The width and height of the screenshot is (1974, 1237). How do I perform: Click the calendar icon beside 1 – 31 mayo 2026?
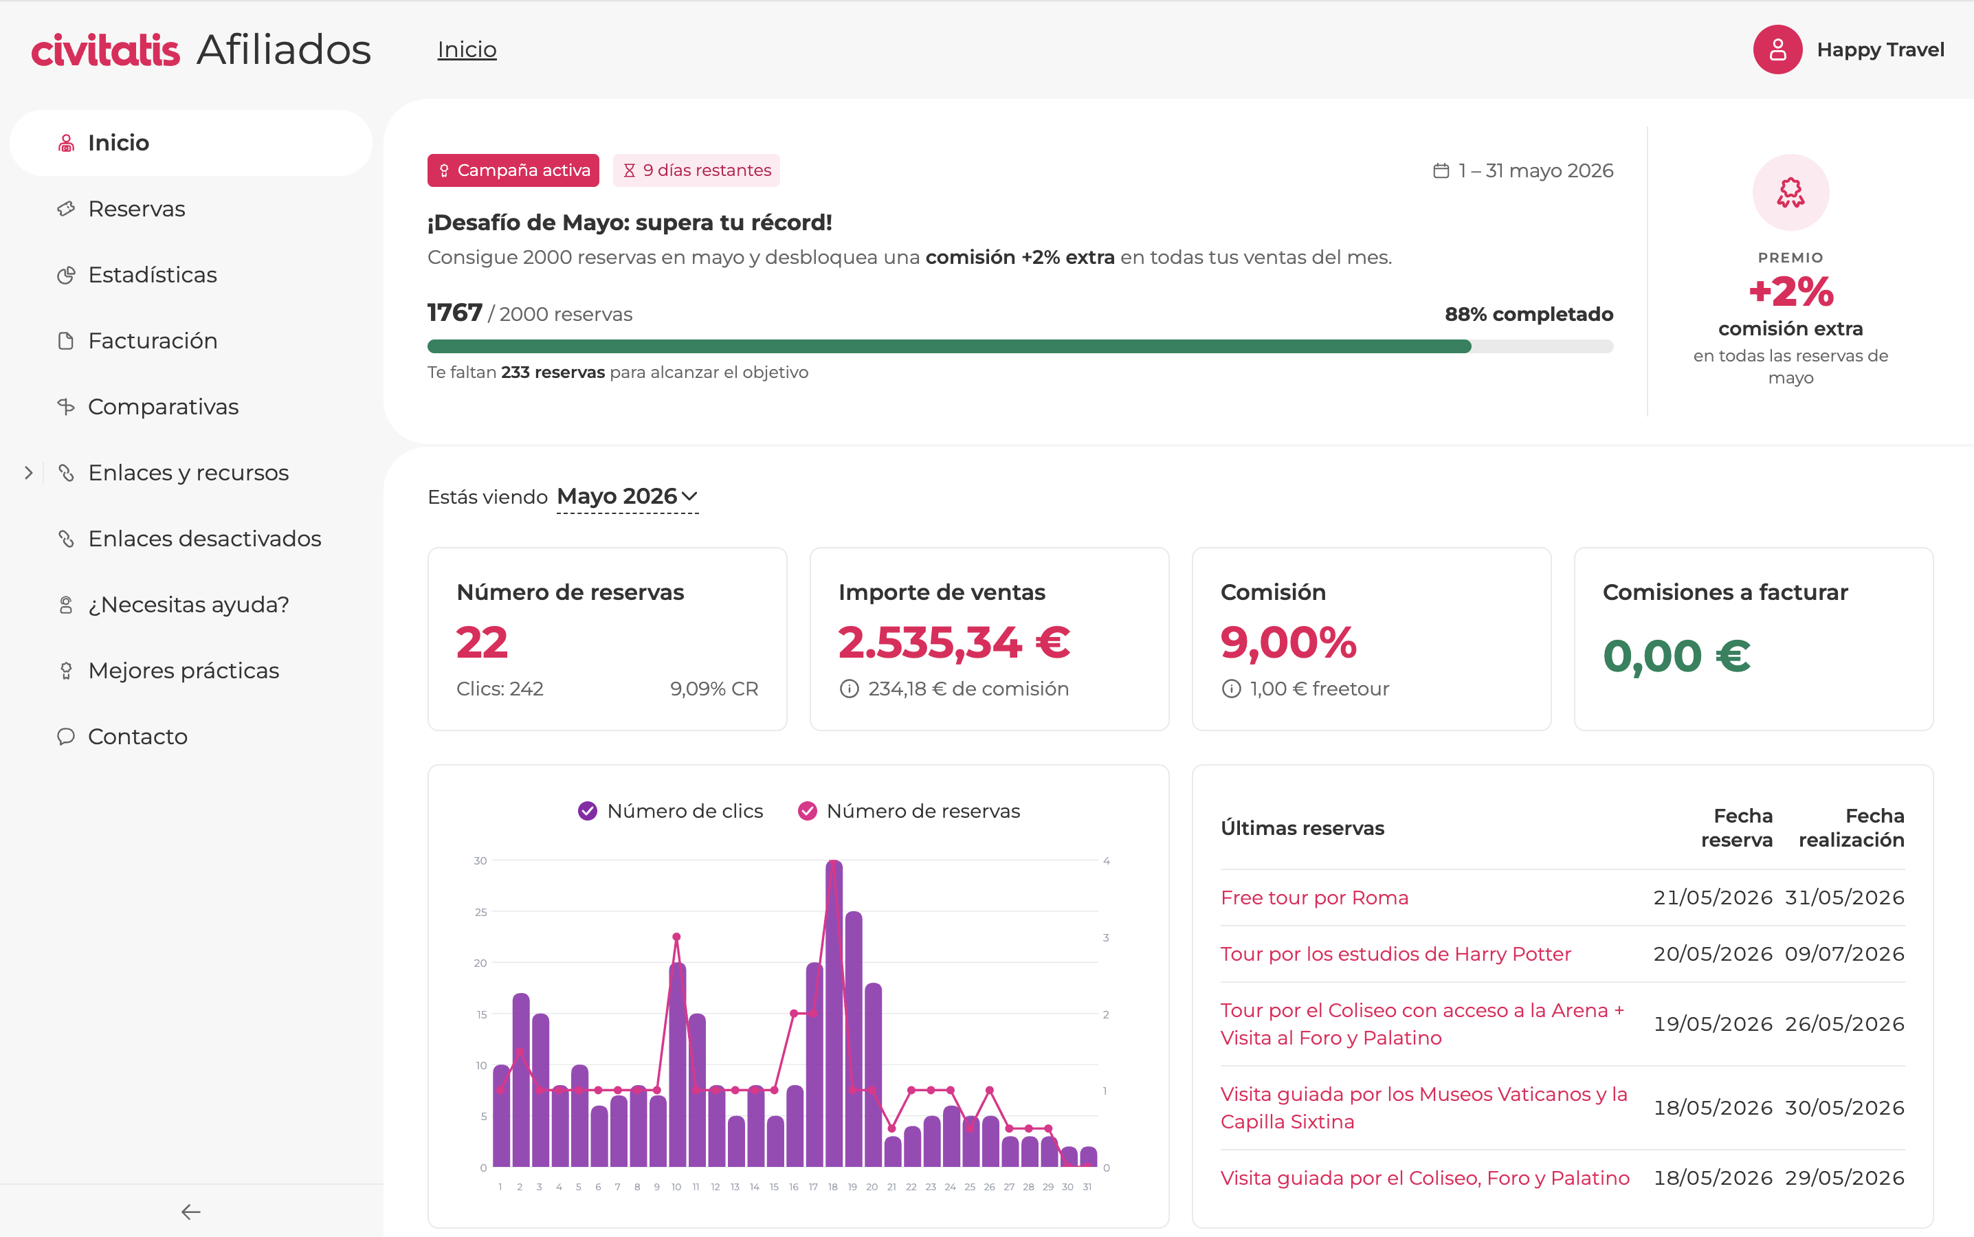point(1441,171)
